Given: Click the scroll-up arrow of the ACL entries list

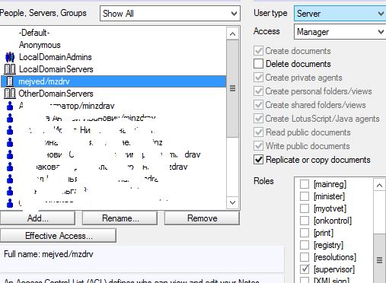Looking at the screenshot, I should coord(232,33).
